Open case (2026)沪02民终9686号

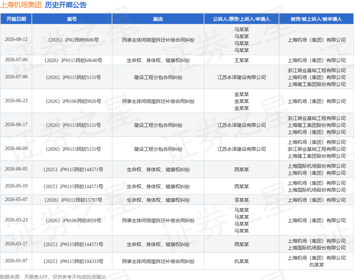point(73,40)
